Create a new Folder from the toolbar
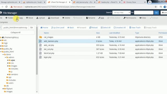 pyautogui.click(x=9, y=18)
